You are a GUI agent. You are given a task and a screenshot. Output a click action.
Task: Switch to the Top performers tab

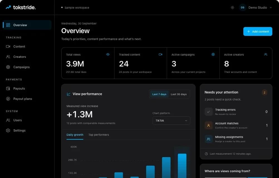tap(99, 135)
